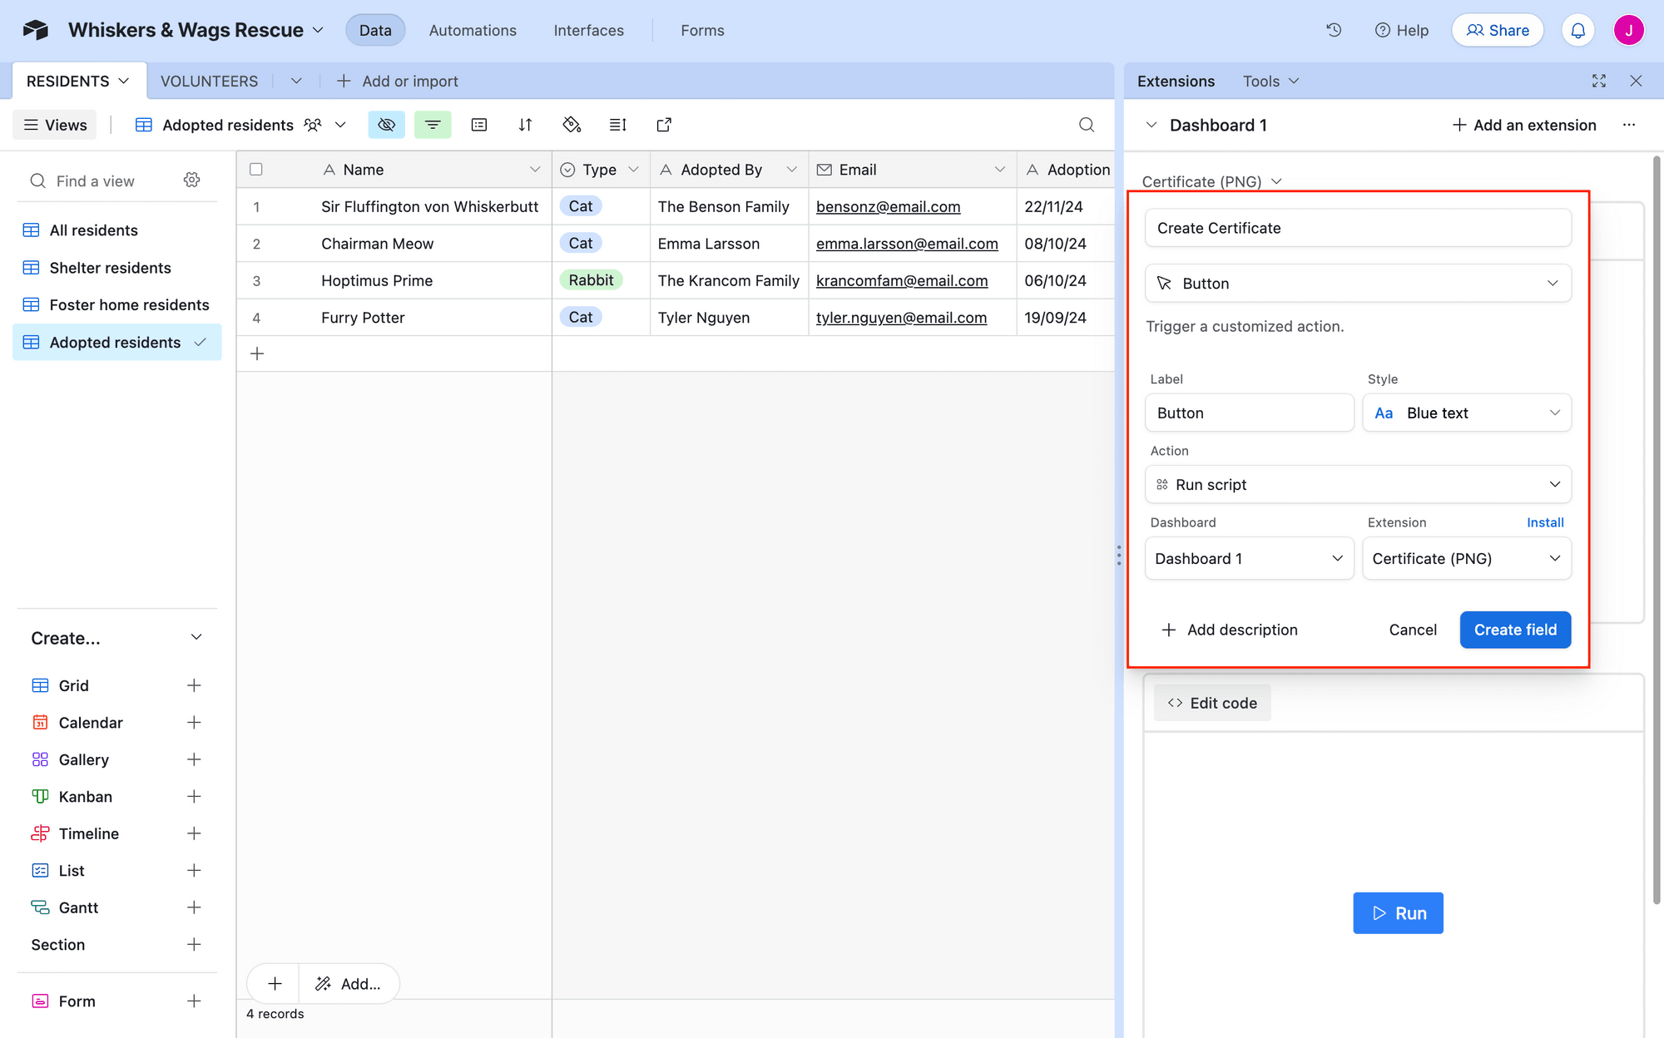Open the color records icon
The height and width of the screenshot is (1038, 1664).
click(x=572, y=124)
